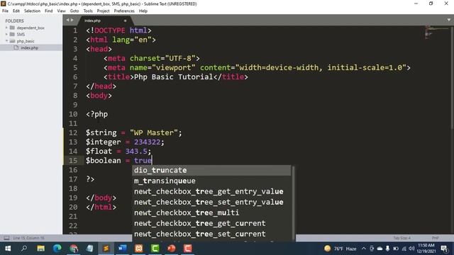Open the PHP syntax selector

coord(435,238)
